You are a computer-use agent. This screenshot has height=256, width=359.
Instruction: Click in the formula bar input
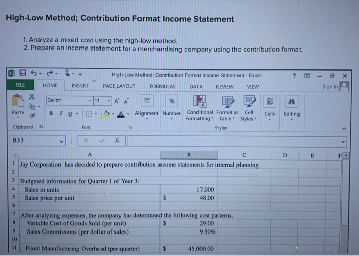[233, 142]
